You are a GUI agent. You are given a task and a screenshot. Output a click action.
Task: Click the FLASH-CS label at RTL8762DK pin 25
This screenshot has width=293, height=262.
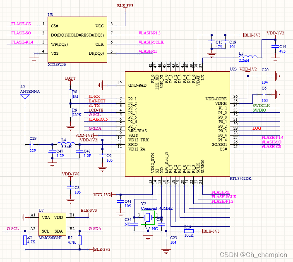pyautogui.click(x=271, y=146)
